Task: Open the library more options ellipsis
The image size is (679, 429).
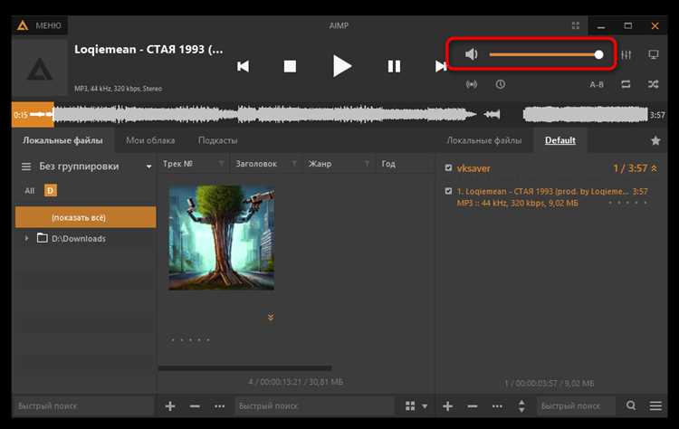Action: (220, 406)
